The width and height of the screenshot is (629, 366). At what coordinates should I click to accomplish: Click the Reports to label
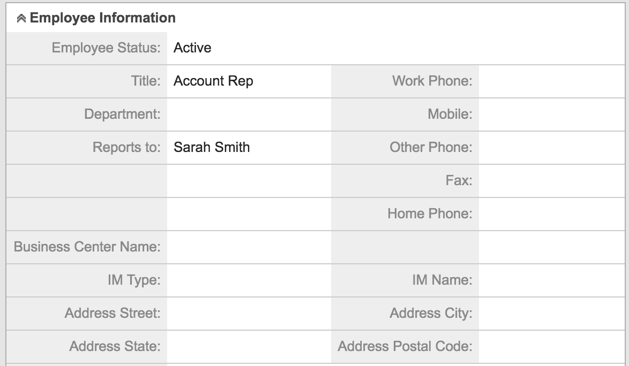126,148
